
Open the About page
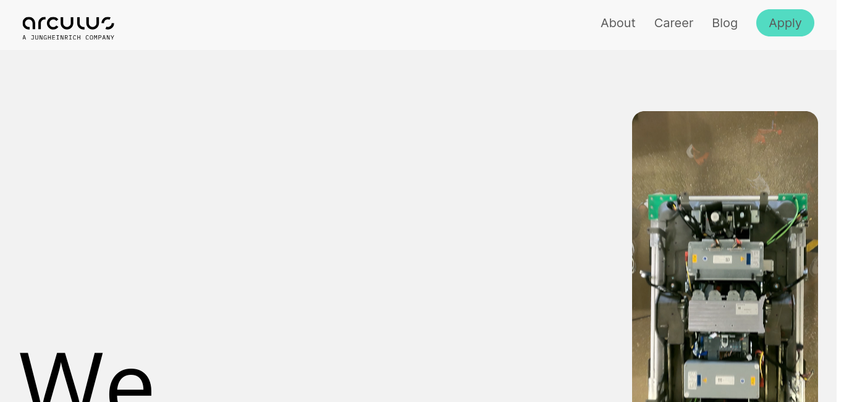(618, 23)
